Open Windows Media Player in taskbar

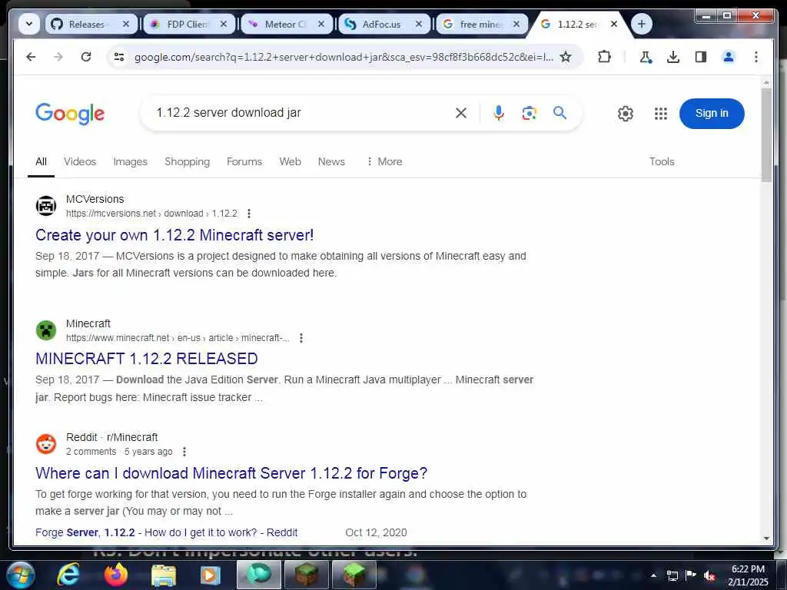[211, 575]
